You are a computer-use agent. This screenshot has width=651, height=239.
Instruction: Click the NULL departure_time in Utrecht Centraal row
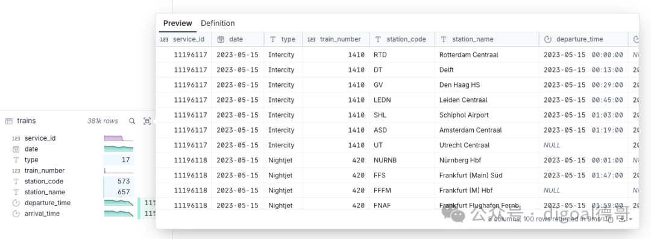click(x=583, y=145)
